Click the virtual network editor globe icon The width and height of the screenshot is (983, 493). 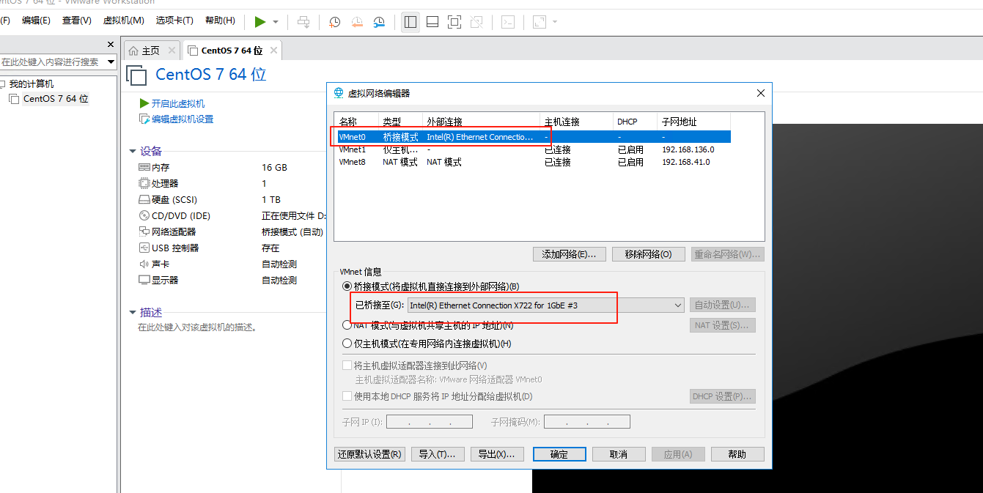tap(339, 93)
